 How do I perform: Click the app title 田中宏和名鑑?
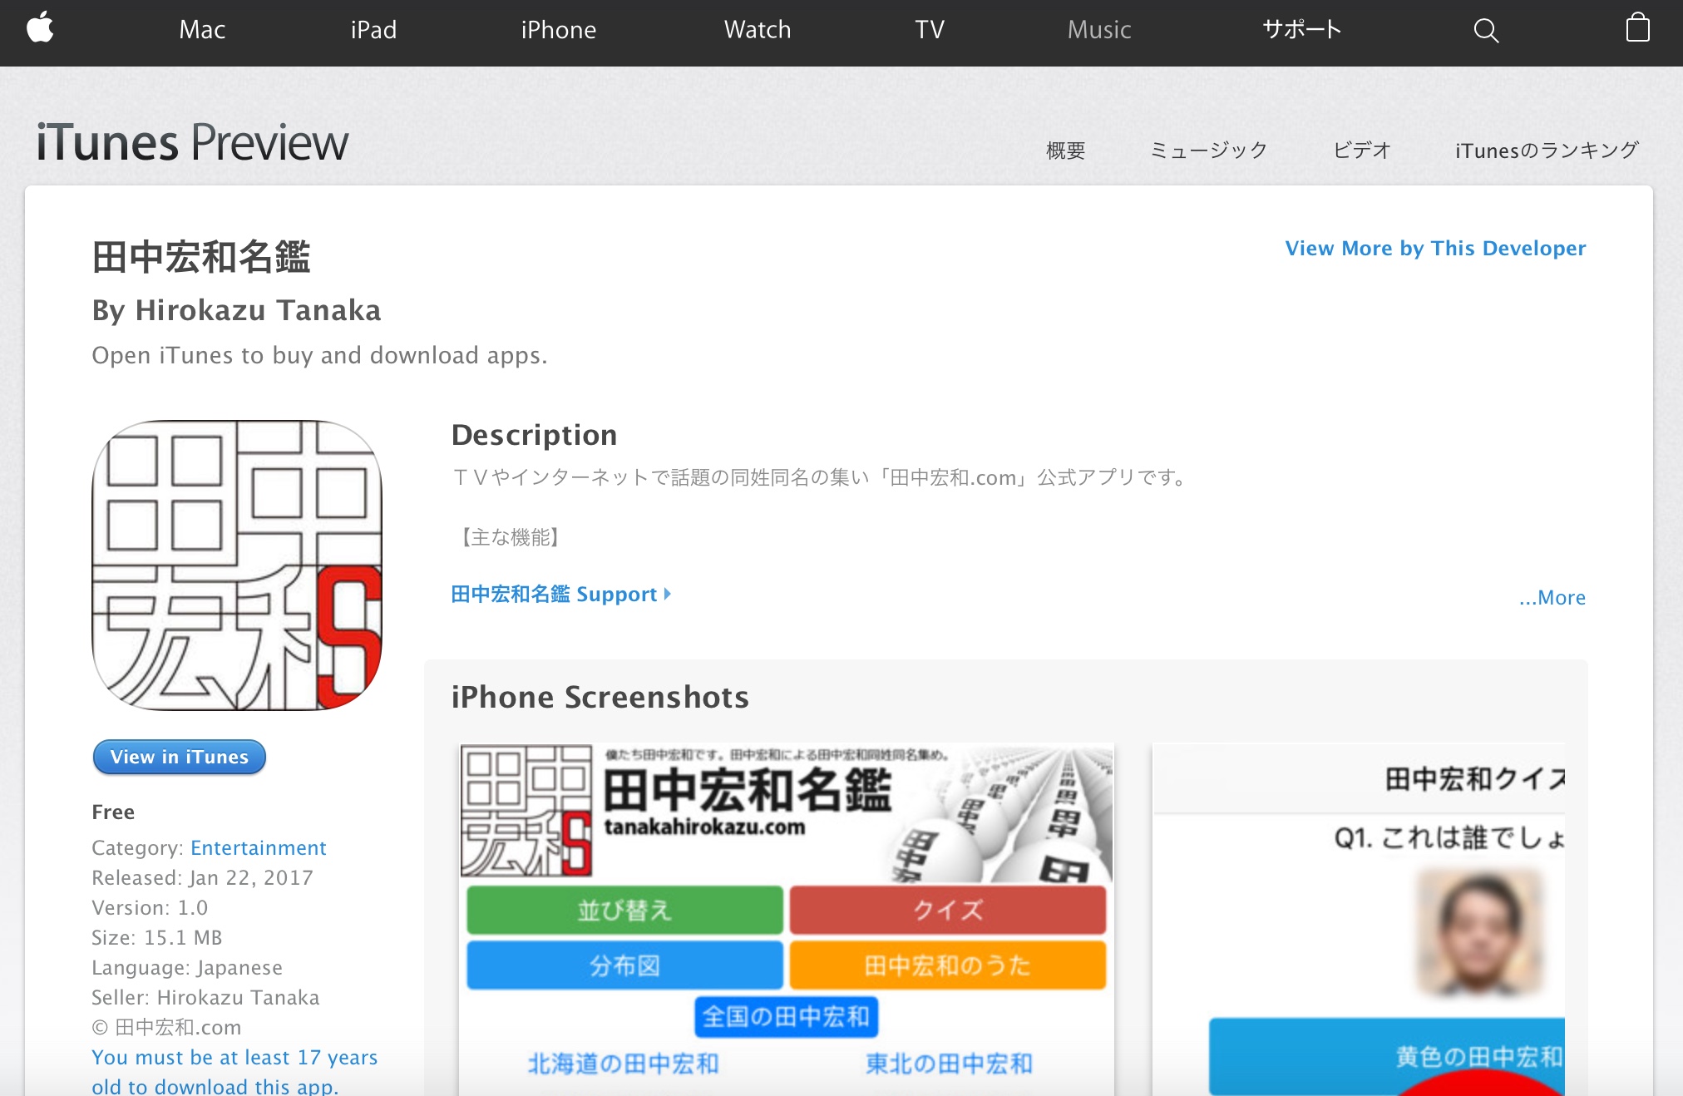pyautogui.click(x=201, y=257)
